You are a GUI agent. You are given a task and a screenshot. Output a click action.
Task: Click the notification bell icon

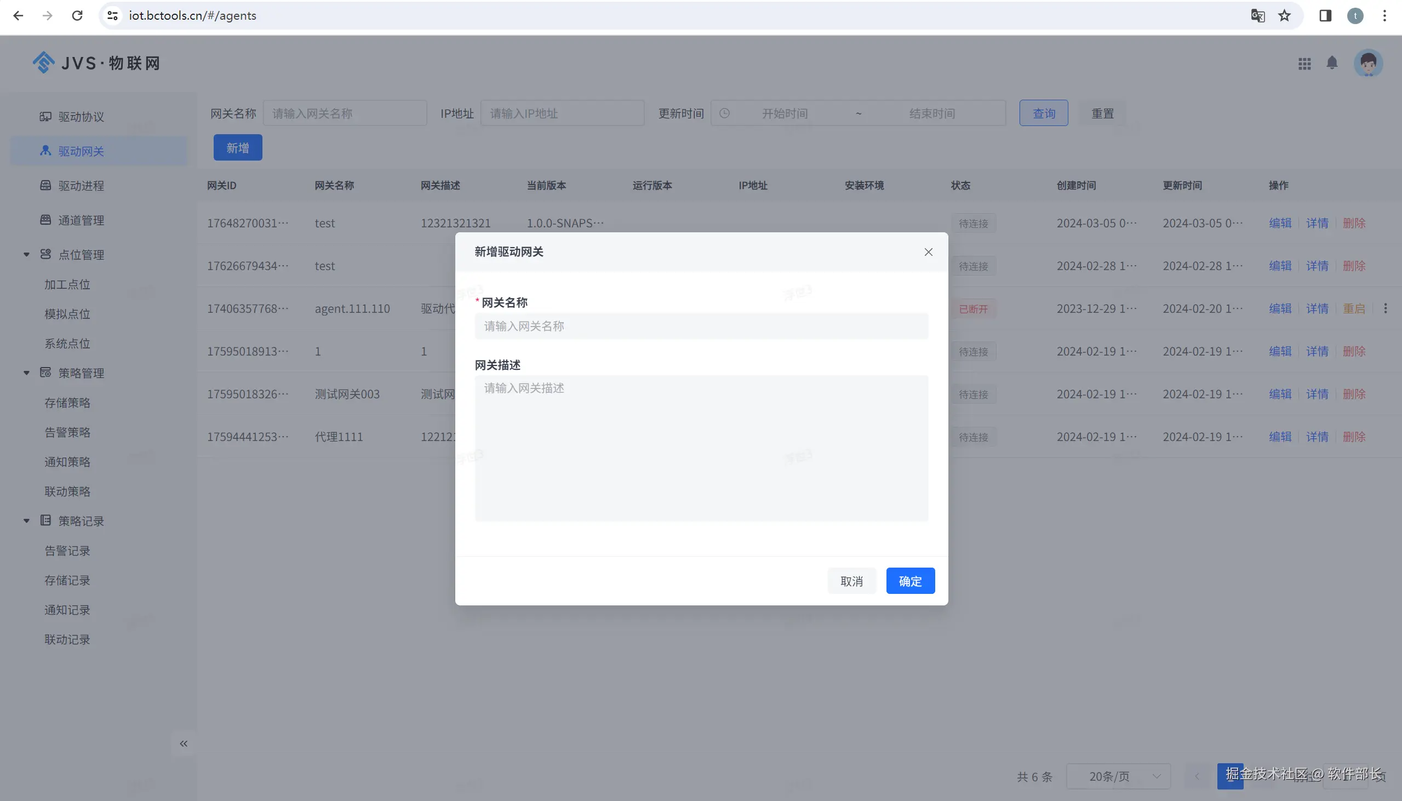(1331, 62)
